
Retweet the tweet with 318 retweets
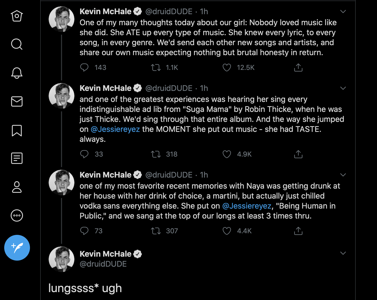156,154
